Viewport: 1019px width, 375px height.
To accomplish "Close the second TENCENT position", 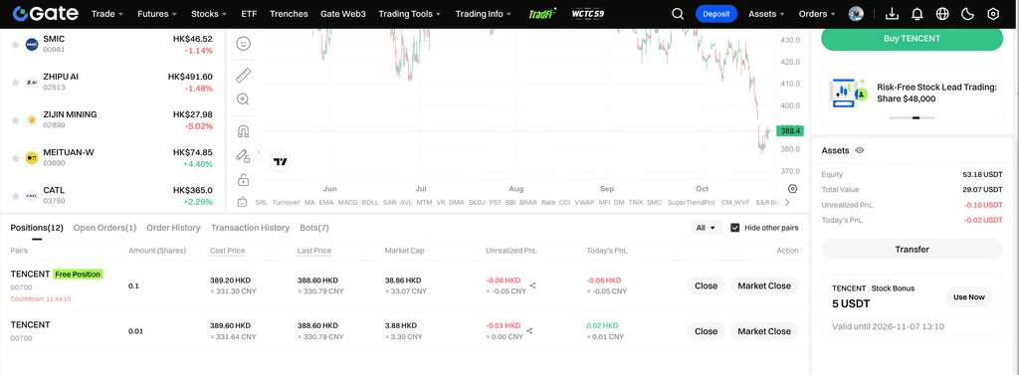I will [x=706, y=331].
